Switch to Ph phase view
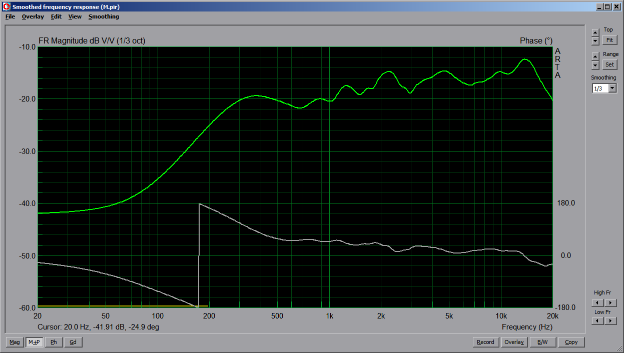 tap(54, 342)
